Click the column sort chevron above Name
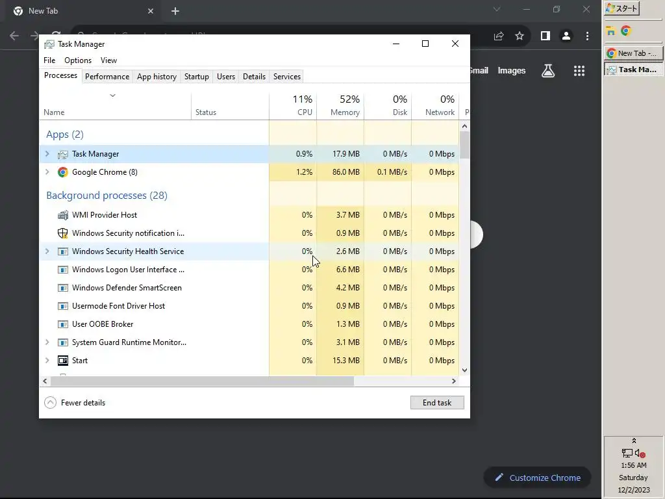This screenshot has width=665, height=499. pos(112,96)
